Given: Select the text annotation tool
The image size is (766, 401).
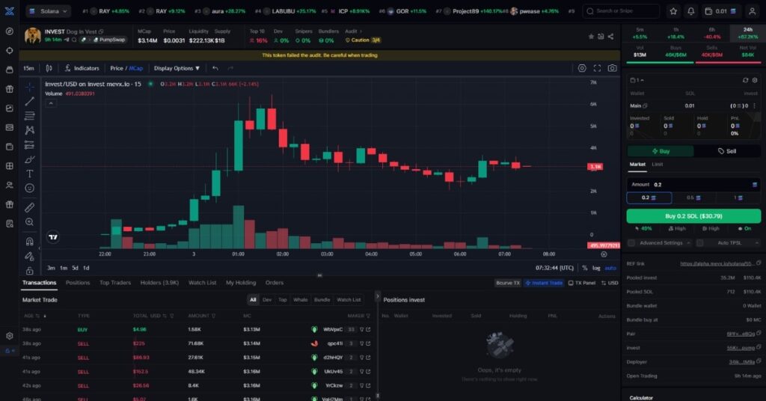Looking at the screenshot, I should [x=29, y=174].
